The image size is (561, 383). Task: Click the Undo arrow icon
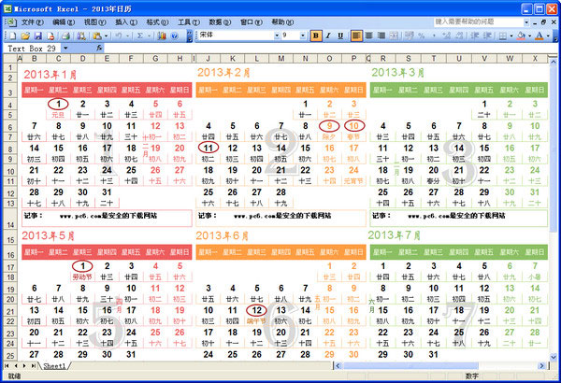point(119,35)
